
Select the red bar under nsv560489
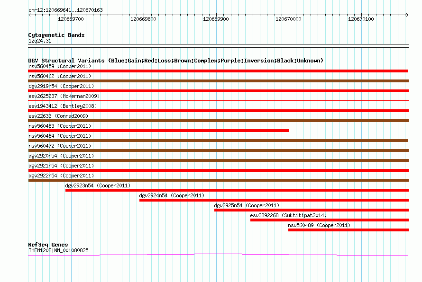[x=349, y=230]
